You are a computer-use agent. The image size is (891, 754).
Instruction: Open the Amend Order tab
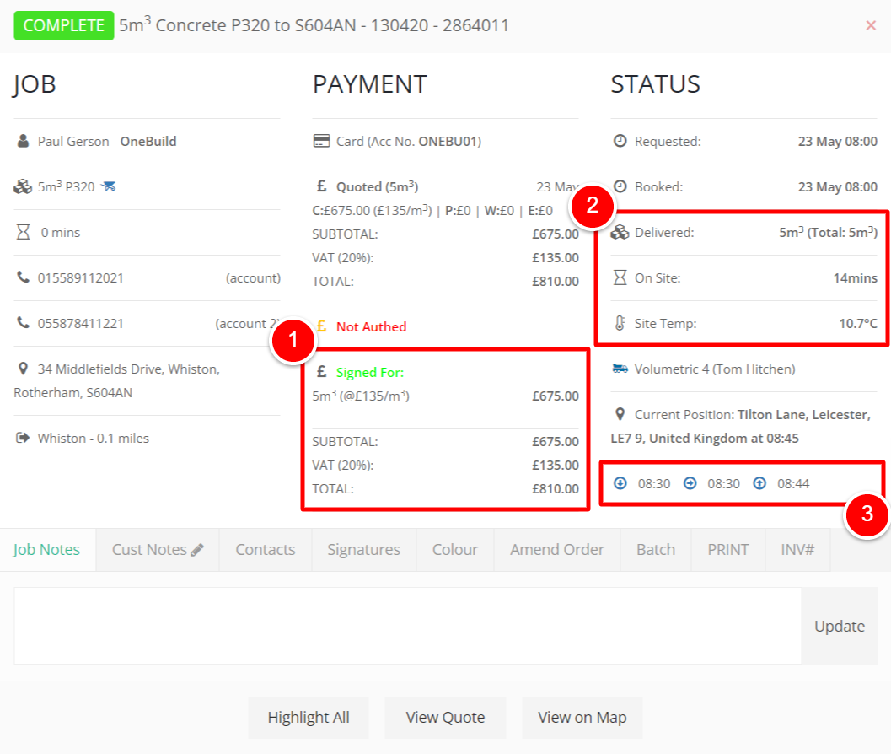click(556, 550)
